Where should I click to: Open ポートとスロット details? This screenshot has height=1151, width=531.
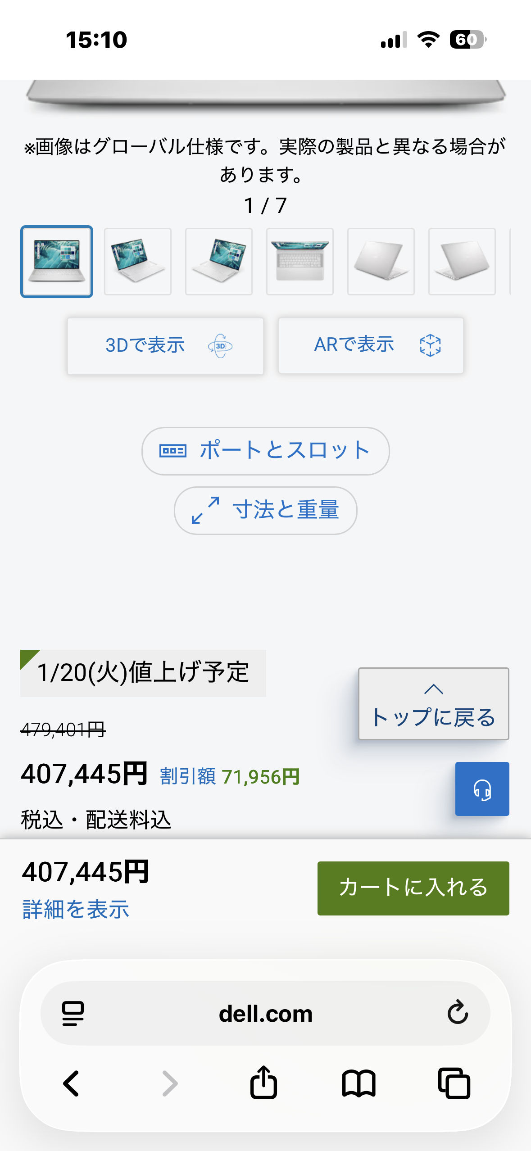(265, 451)
